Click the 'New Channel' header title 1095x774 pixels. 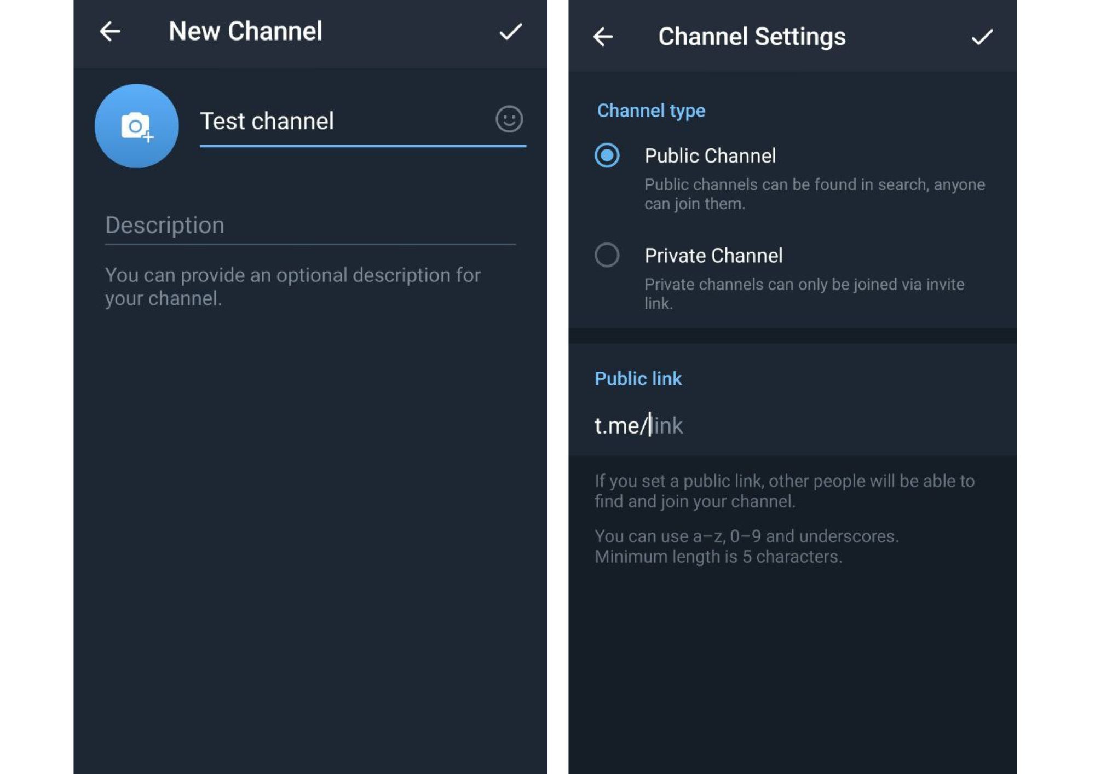pyautogui.click(x=245, y=31)
